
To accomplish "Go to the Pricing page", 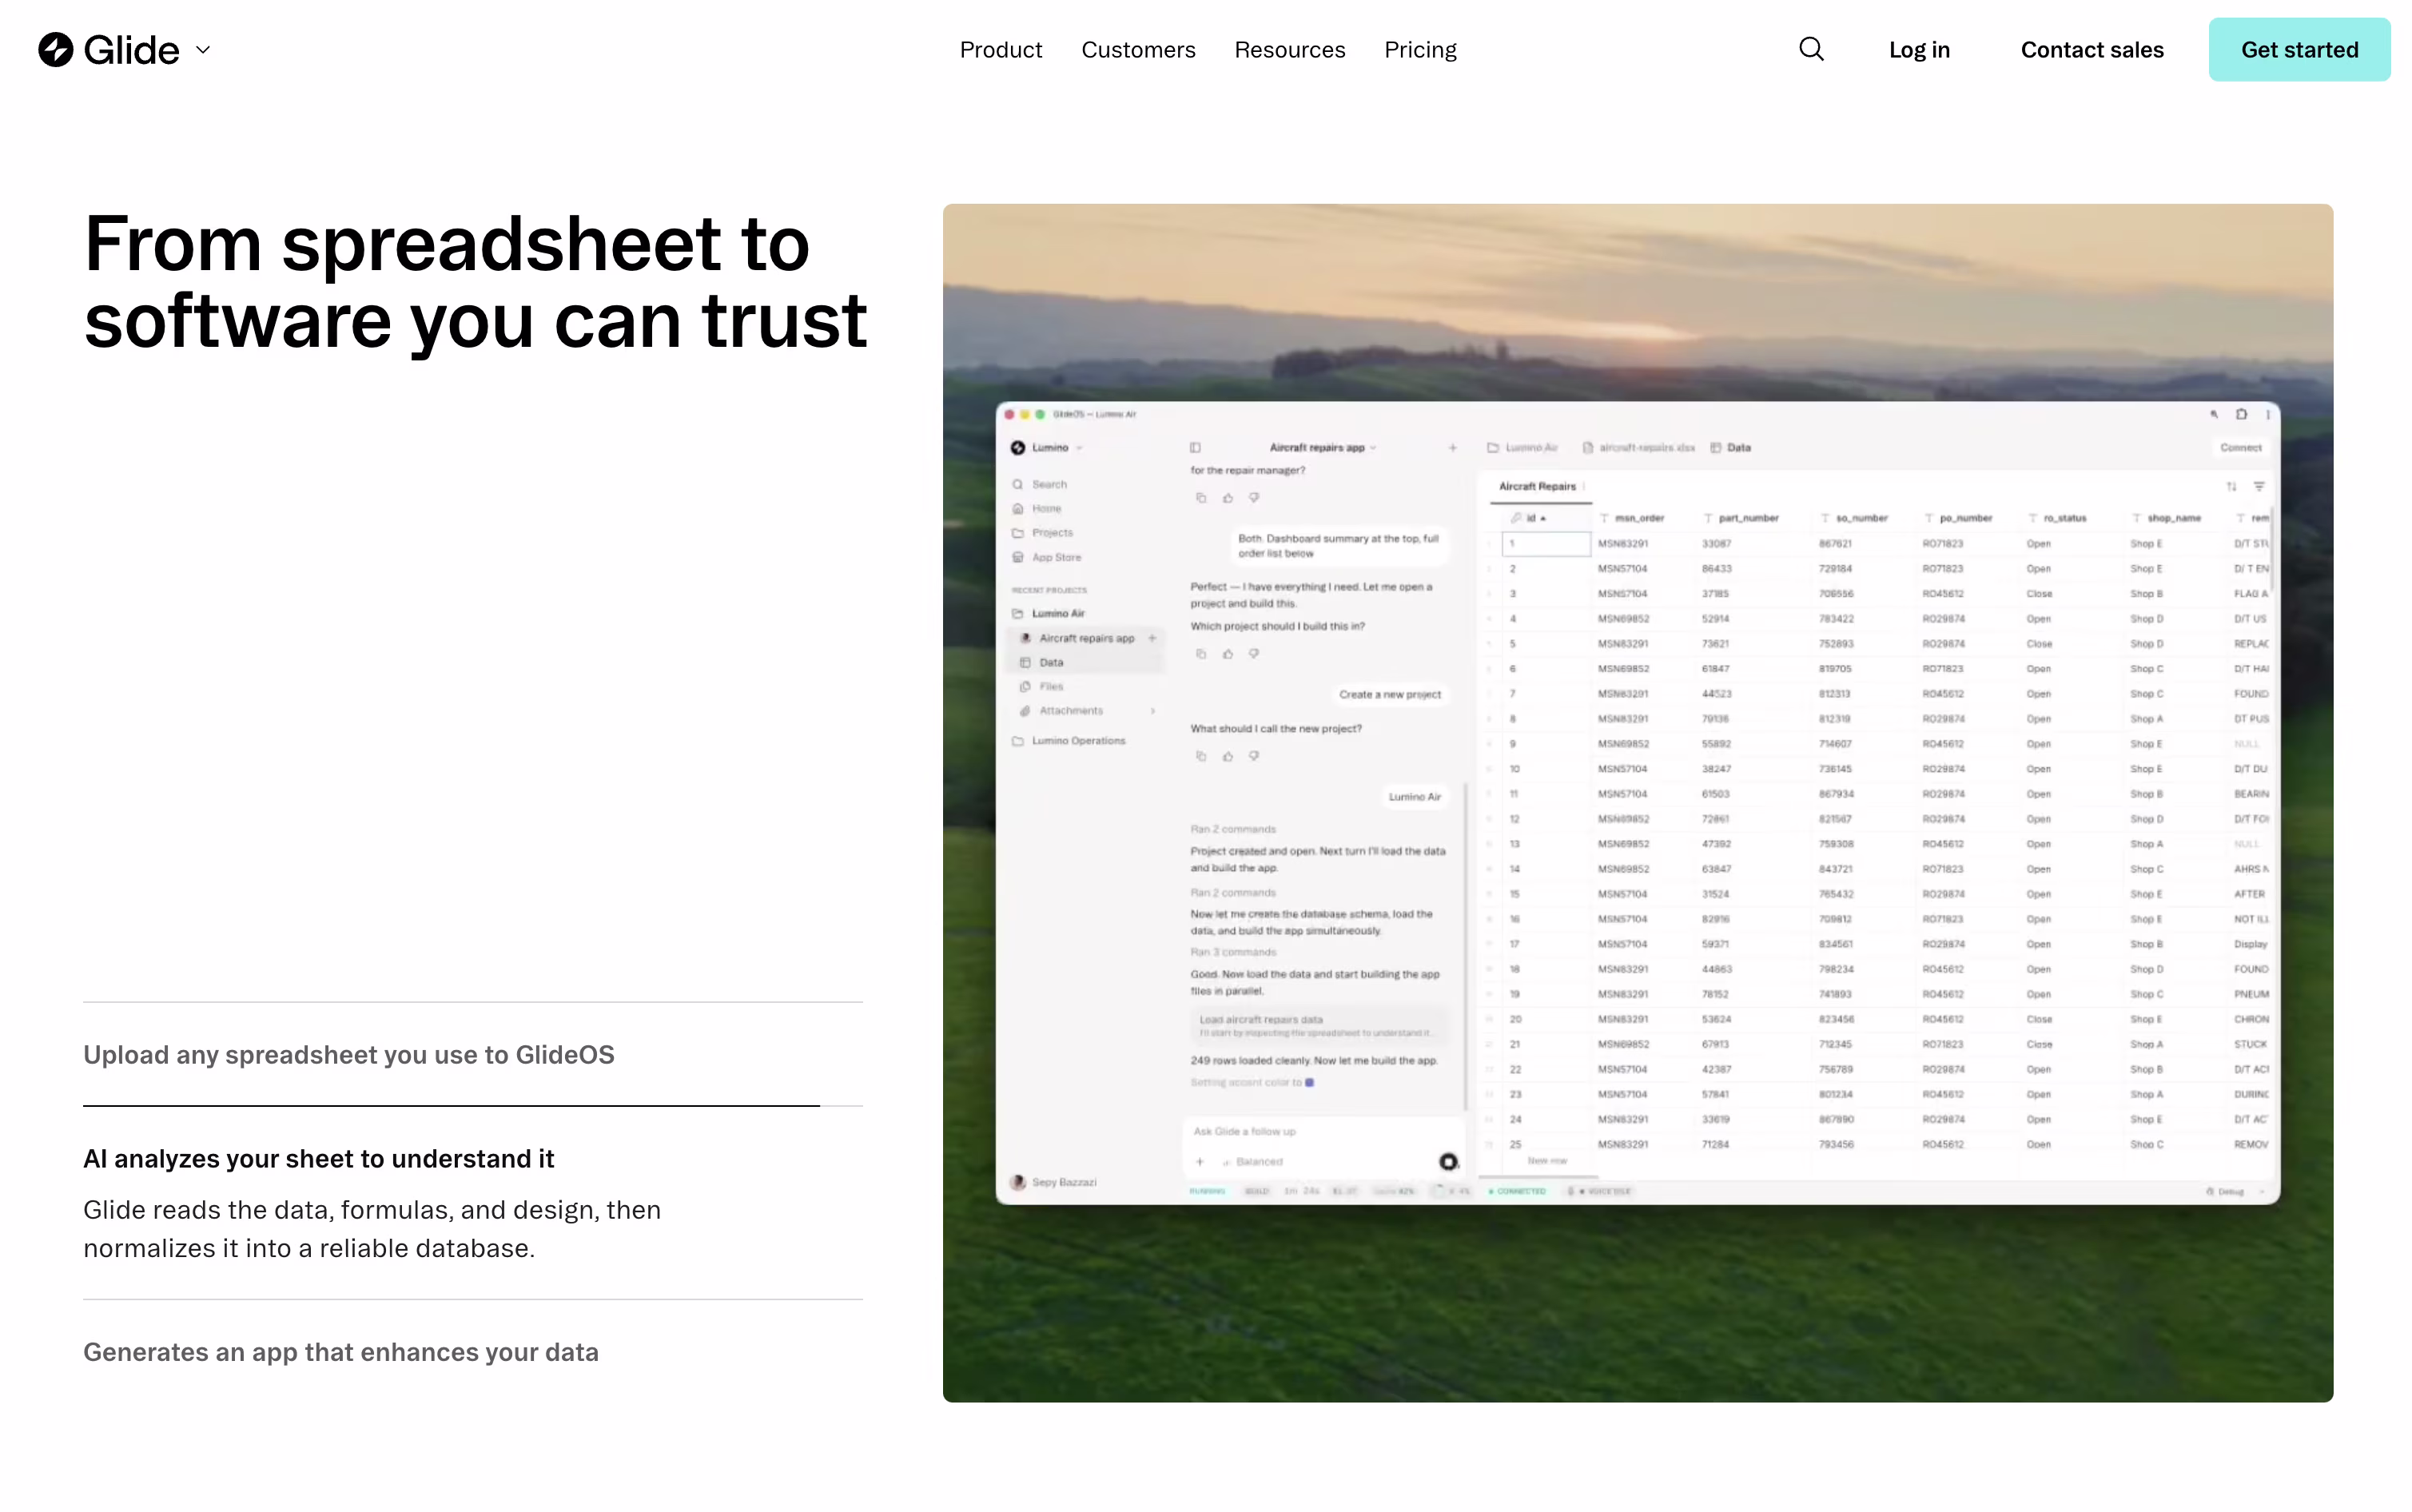I will 1420,50.
